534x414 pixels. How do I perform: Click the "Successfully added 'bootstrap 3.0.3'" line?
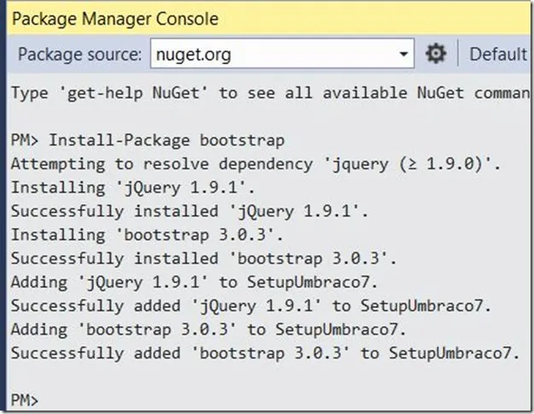(264, 352)
